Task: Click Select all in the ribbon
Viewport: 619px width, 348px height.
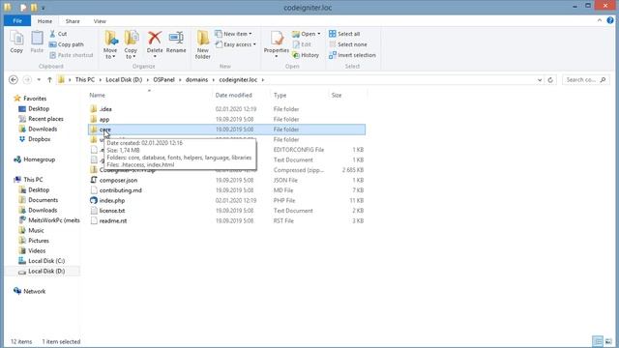Action: coord(344,34)
